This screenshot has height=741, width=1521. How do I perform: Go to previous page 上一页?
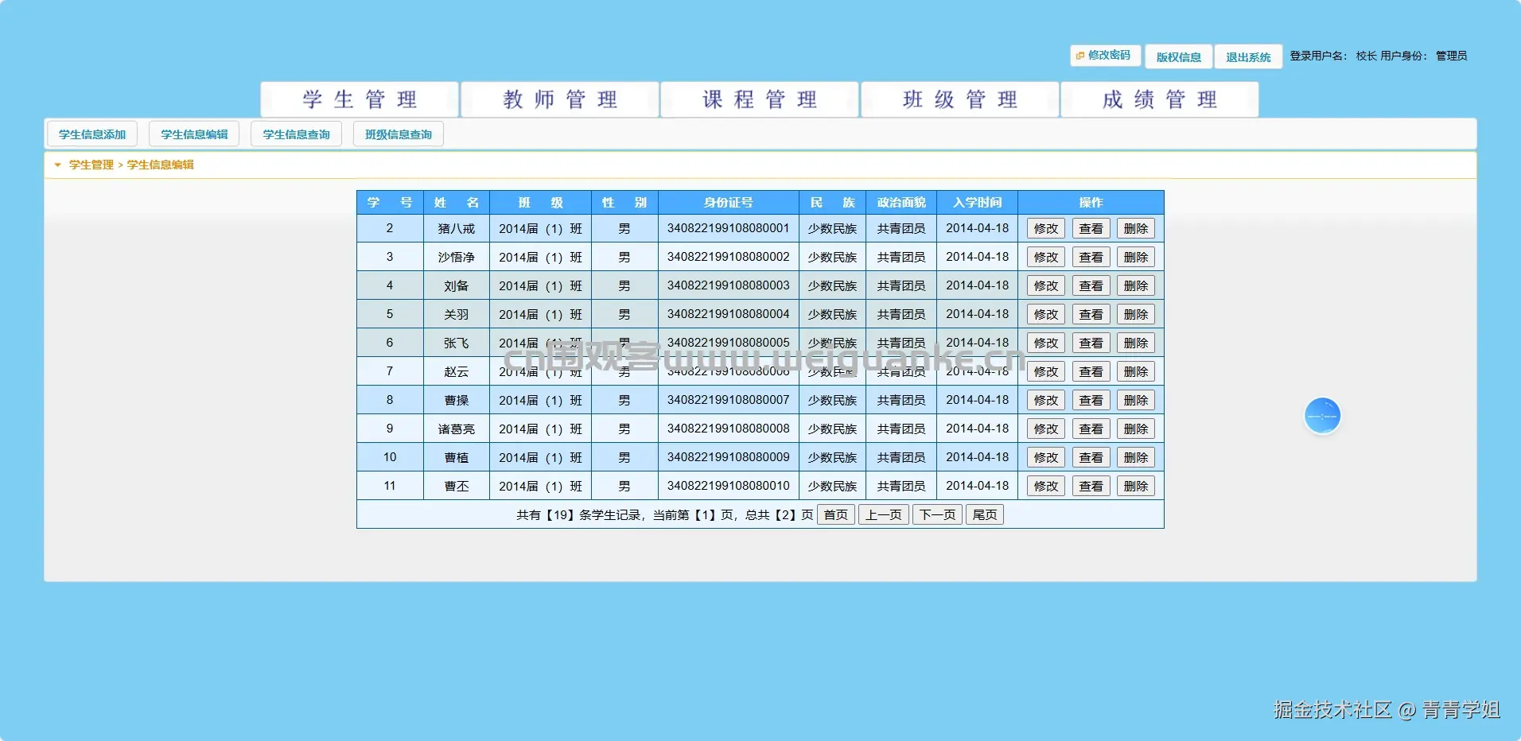click(x=884, y=515)
